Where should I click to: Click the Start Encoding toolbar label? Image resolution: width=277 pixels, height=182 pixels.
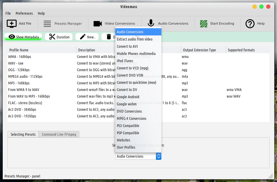click(x=222, y=23)
